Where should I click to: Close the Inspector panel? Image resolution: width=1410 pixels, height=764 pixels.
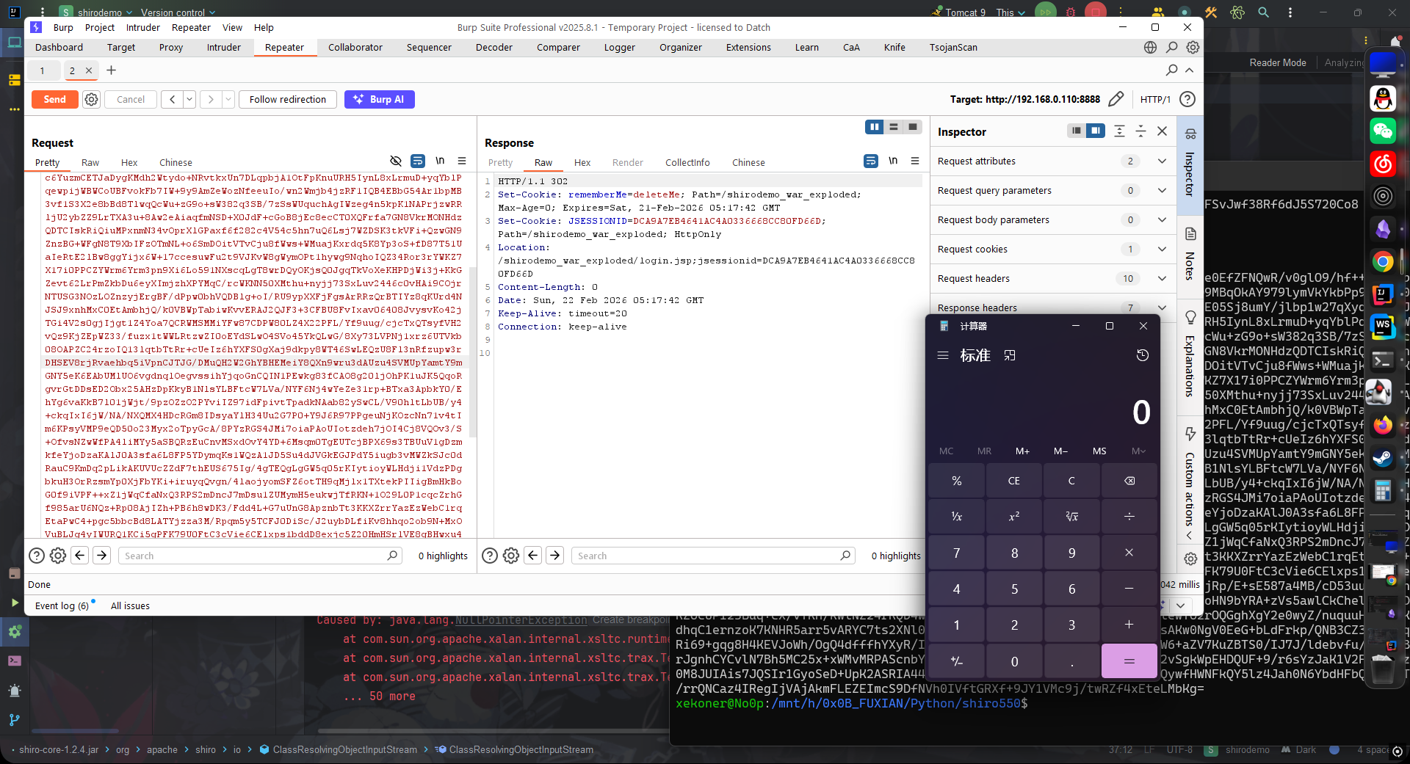click(1162, 131)
